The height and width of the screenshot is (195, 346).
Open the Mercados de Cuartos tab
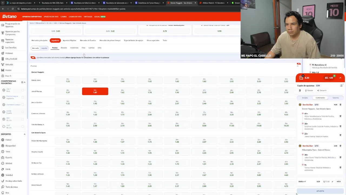(88, 40)
